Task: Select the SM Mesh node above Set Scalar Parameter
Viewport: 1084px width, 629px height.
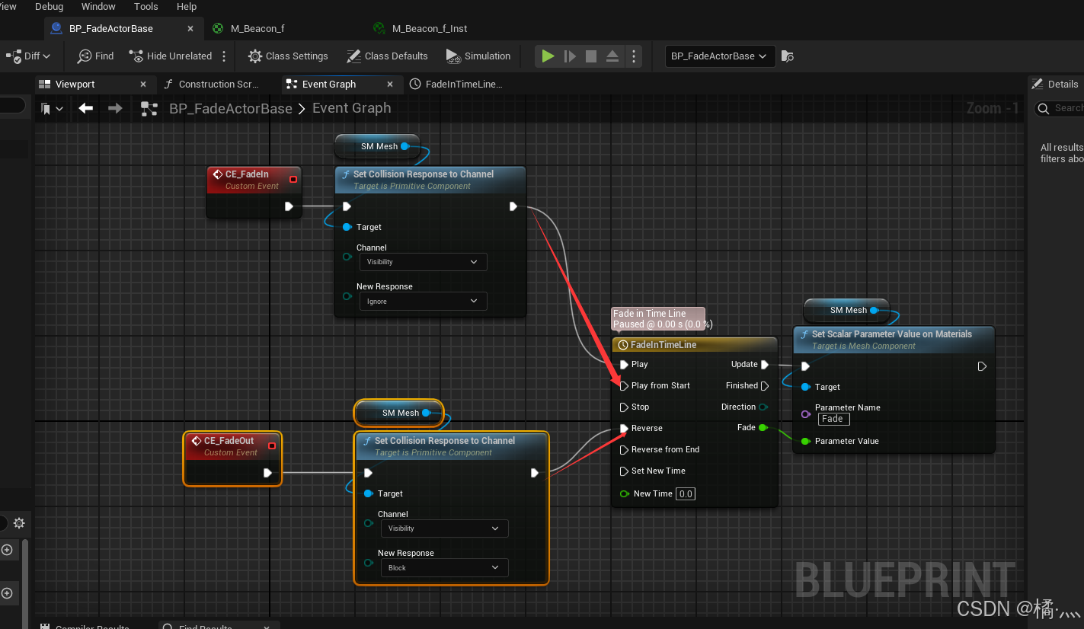Action: coord(846,310)
